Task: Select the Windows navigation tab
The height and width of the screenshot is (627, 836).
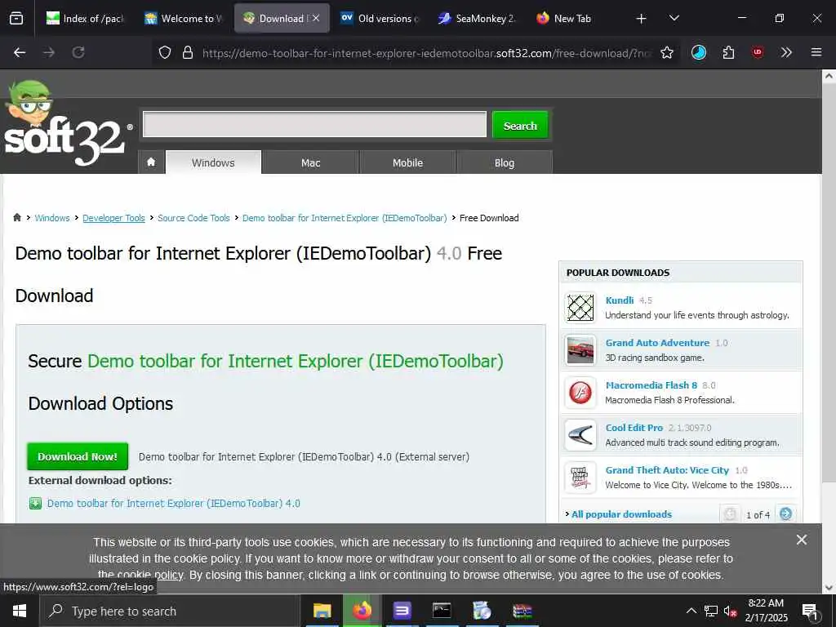Action: (x=213, y=162)
